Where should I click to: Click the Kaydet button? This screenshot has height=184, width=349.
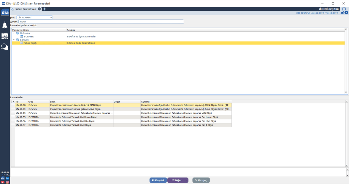tap(158, 180)
